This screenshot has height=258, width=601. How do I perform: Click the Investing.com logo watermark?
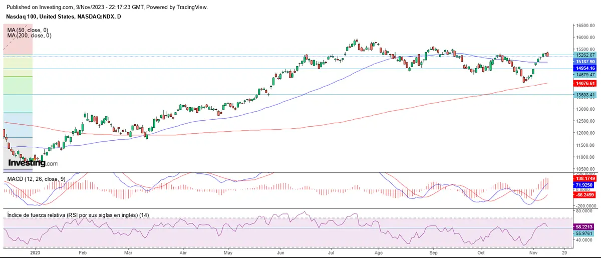(33, 163)
